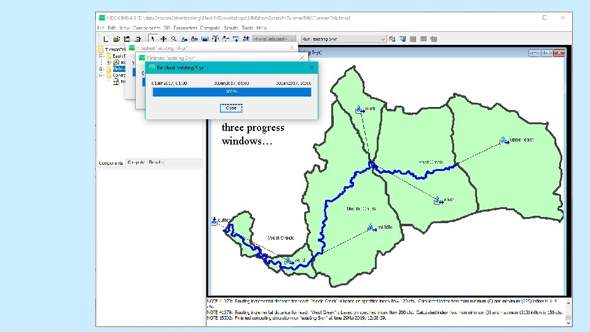
Task: Click the Print toolbar icon
Action: (x=138, y=39)
